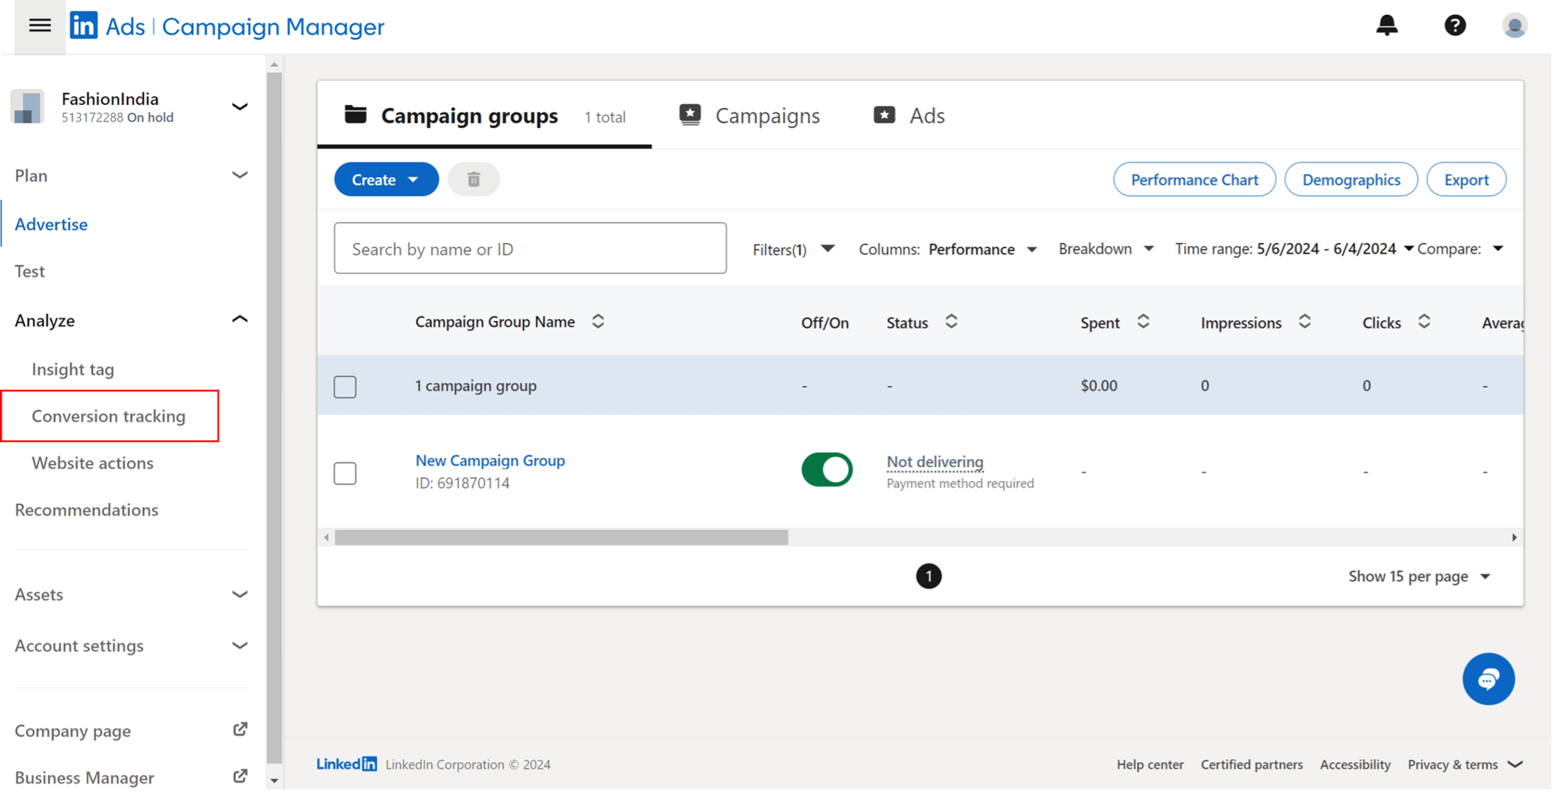Toggle New Campaign Group off
Image resolution: width=1556 pixels, height=793 pixels.
827,470
